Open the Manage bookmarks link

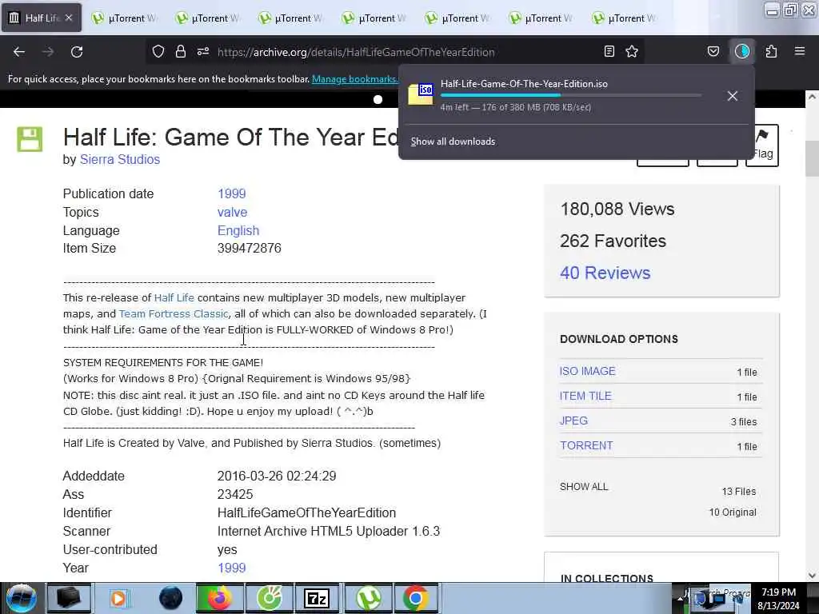tap(355, 79)
